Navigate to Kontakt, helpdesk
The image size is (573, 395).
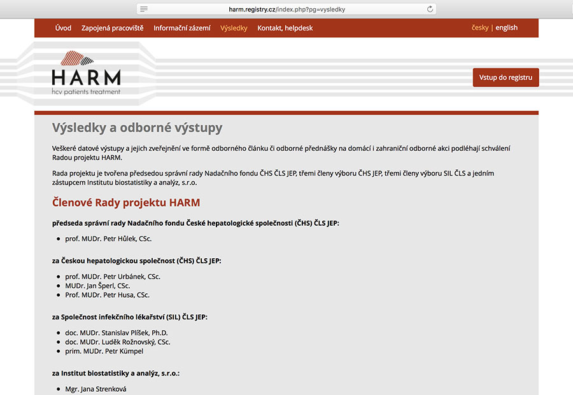pos(285,28)
